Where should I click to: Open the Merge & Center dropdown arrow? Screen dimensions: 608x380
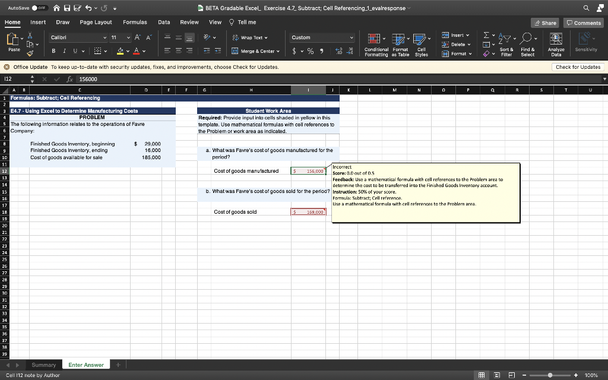pos(278,51)
